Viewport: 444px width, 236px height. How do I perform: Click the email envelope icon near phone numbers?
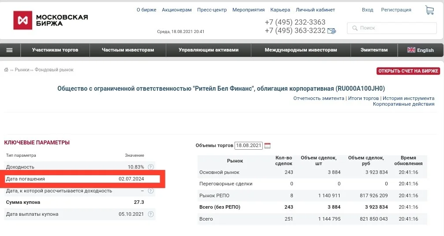pos(332,31)
